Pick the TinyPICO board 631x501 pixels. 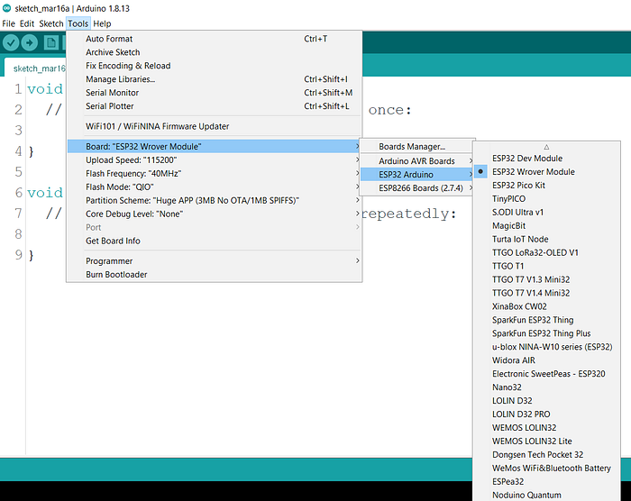(546, 199)
